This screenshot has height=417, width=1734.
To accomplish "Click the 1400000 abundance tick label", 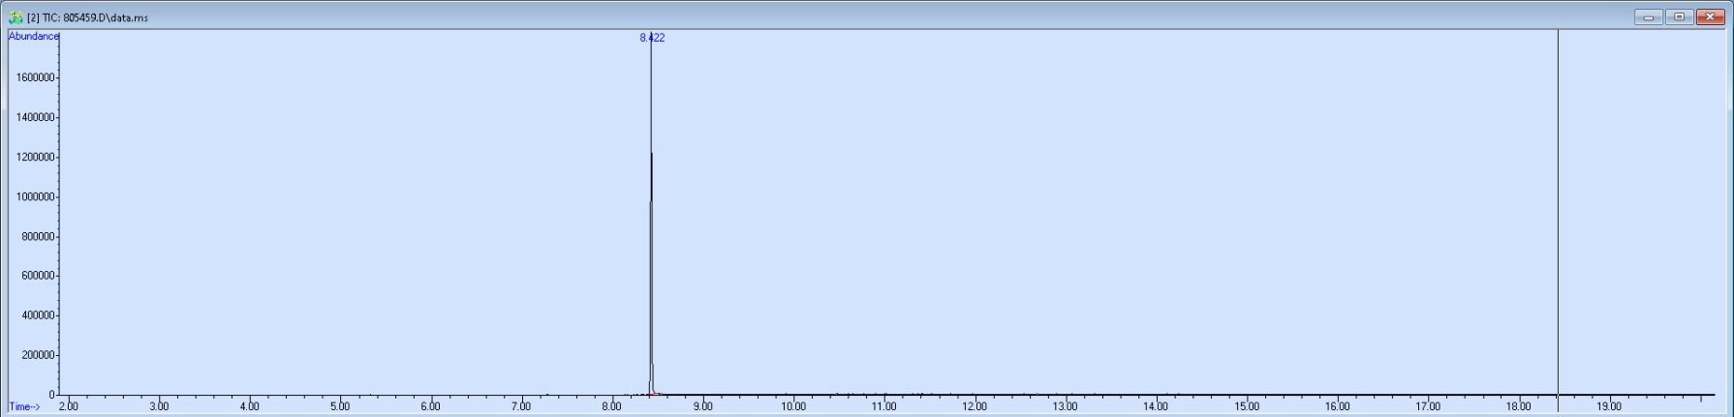I will tap(35, 117).
